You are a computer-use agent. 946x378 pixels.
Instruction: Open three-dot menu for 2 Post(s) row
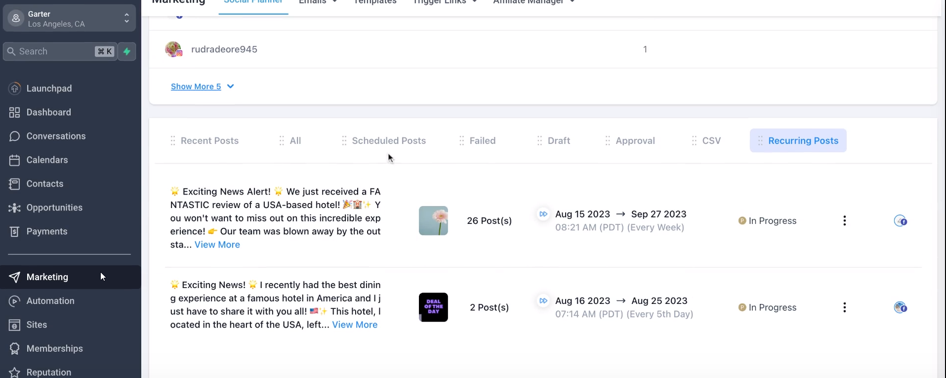point(845,307)
